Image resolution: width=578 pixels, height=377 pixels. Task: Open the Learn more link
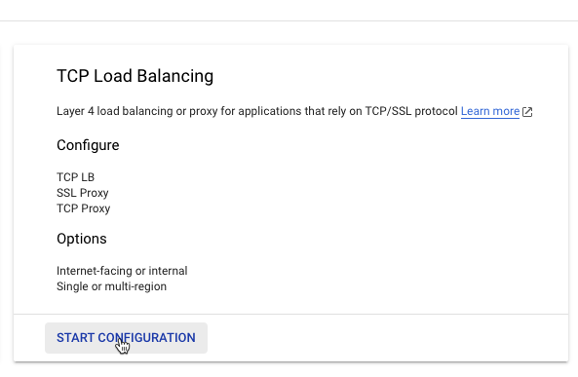(490, 111)
